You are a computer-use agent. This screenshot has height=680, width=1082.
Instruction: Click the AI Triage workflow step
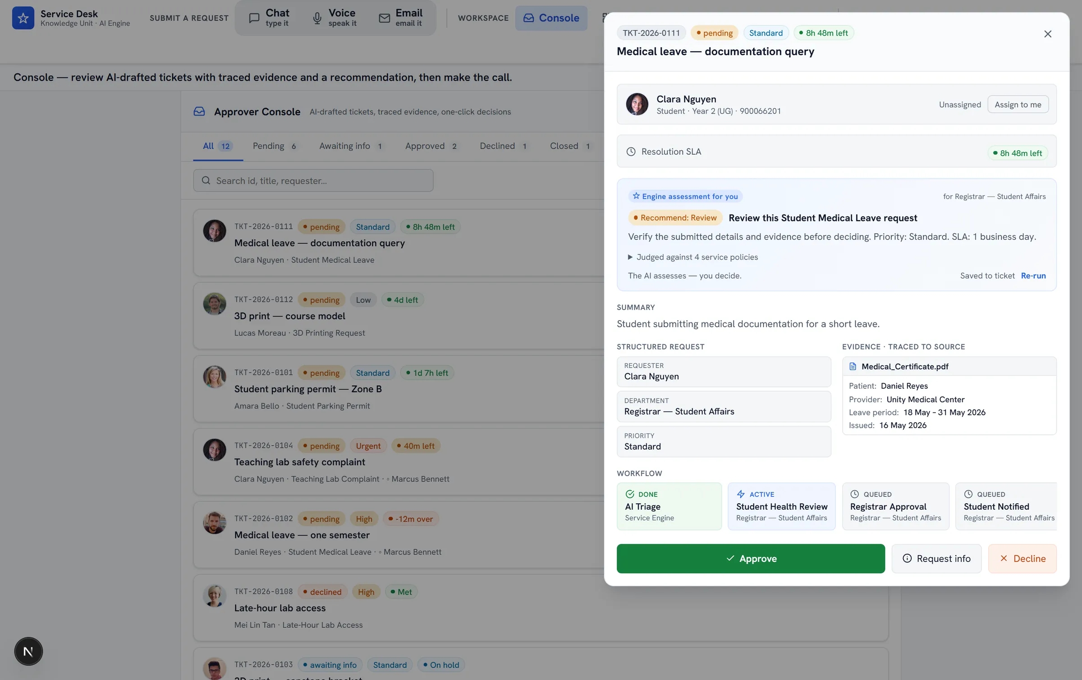pos(669,506)
